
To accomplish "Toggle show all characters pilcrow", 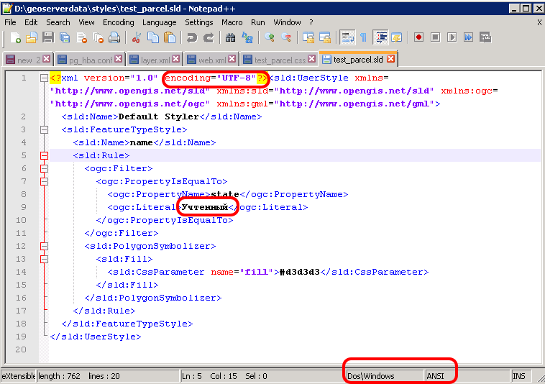I will coord(363,37).
